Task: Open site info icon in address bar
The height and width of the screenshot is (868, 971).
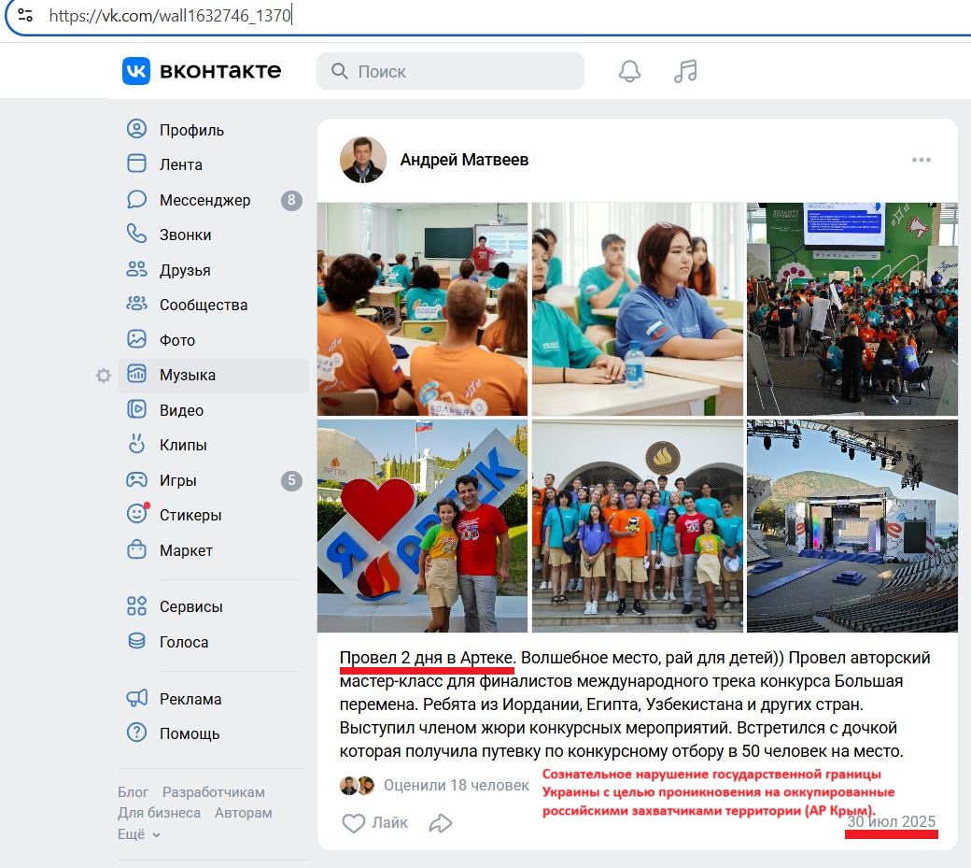Action: 25,16
